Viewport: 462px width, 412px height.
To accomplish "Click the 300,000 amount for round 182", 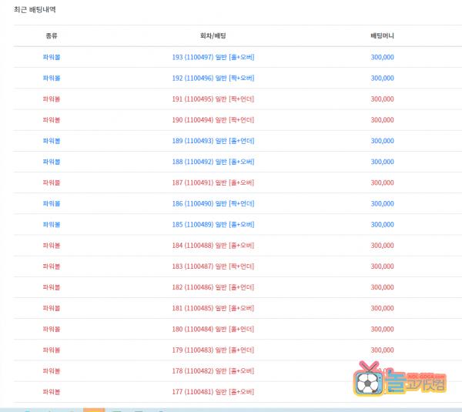I will [x=382, y=287].
